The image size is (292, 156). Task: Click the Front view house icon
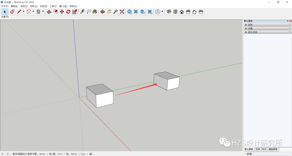tap(182, 12)
